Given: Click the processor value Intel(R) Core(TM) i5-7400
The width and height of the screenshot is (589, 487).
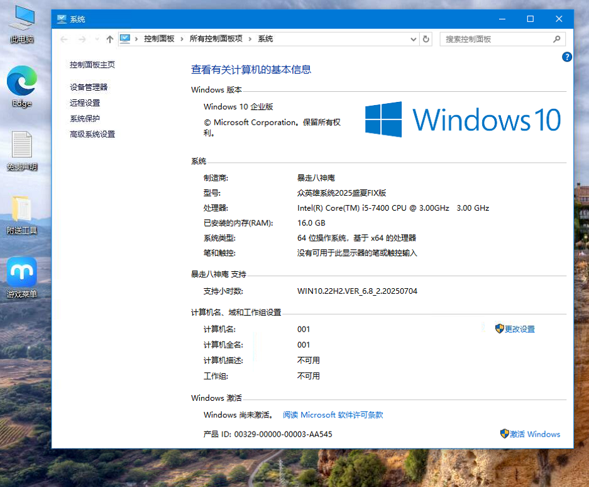Looking at the screenshot, I should pyautogui.click(x=393, y=208).
